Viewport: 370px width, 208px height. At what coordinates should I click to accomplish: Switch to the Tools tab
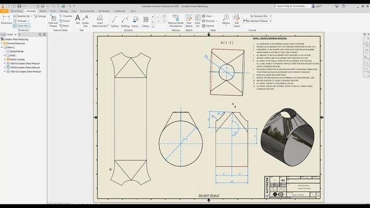(x=53, y=11)
